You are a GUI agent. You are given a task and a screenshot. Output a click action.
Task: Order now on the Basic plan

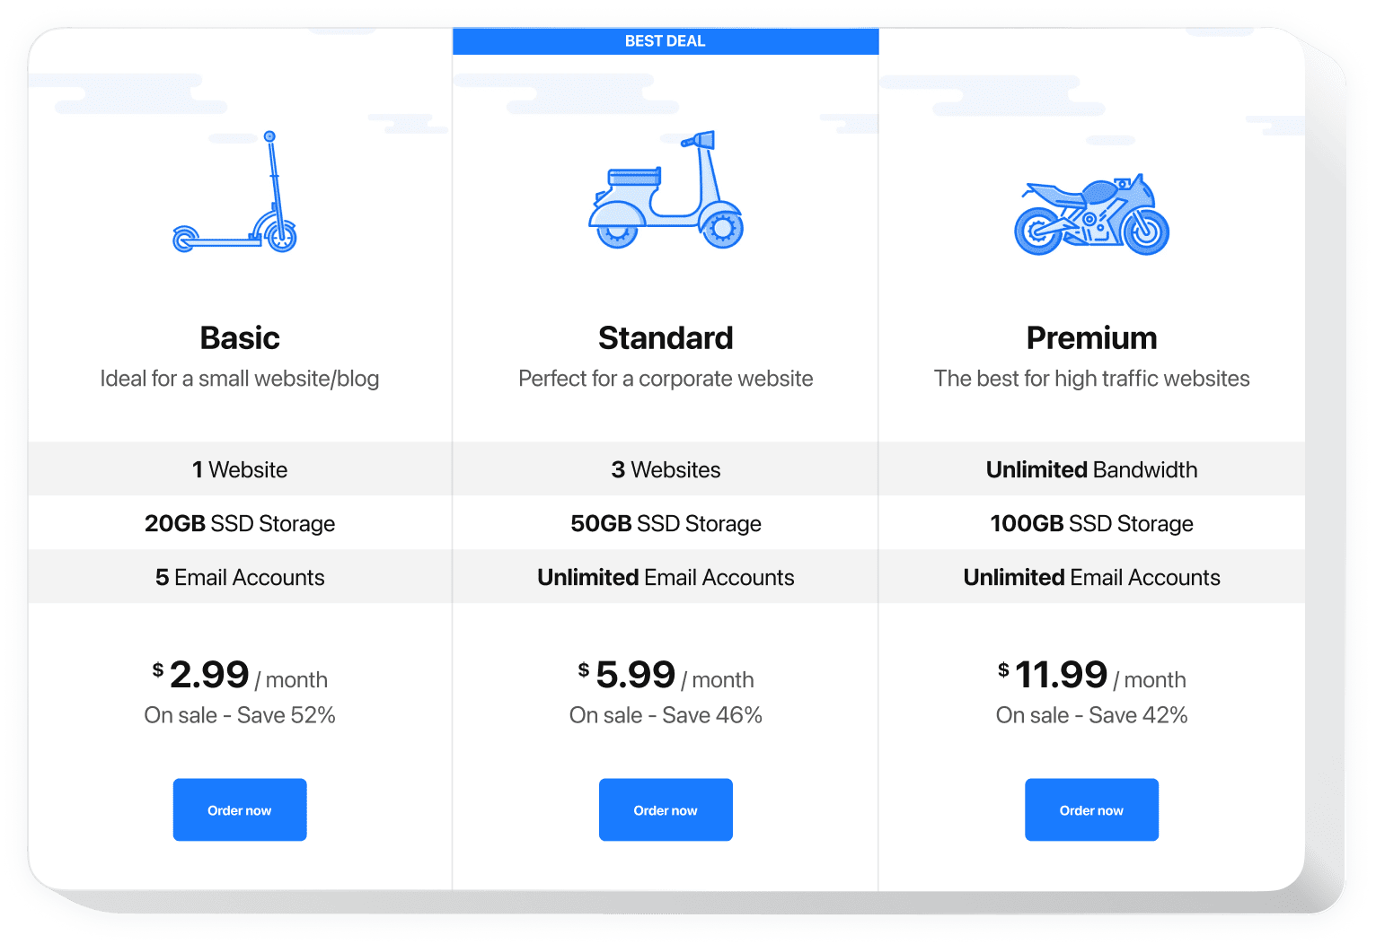(x=239, y=809)
